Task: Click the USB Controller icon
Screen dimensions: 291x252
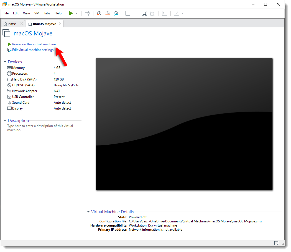Action: coord(9,97)
